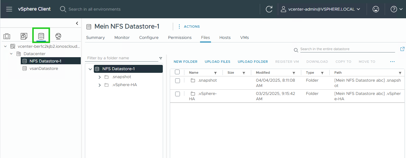Focus the Filter by a folder name field
The height and width of the screenshot is (158, 406).
tap(122, 58)
